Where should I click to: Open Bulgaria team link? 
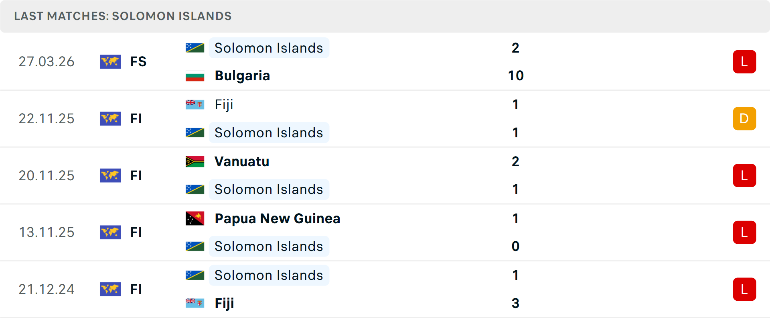[242, 76]
